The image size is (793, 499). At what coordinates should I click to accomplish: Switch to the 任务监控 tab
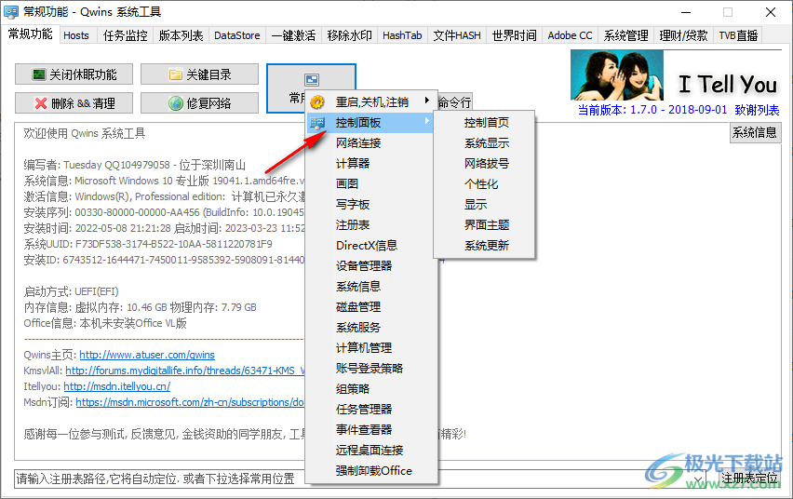[x=125, y=35]
